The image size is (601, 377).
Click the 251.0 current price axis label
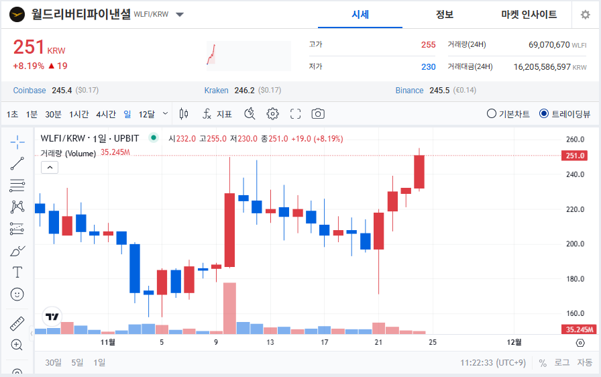point(574,156)
